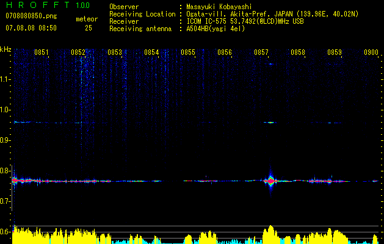
Task: Click the A504HB(yagi 4el) antenna text
Action: pos(216,29)
